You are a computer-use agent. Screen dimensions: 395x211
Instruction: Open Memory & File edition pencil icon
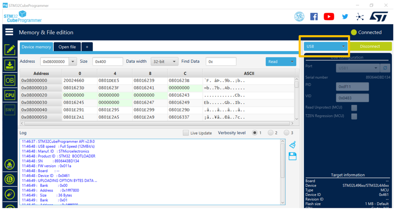pyautogui.click(x=9, y=50)
